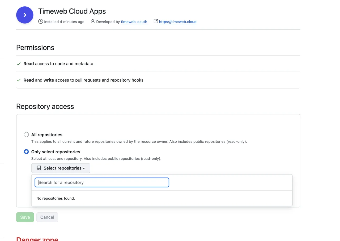Open the Select repositories dropdown
The width and height of the screenshot is (340, 241).
tap(61, 168)
